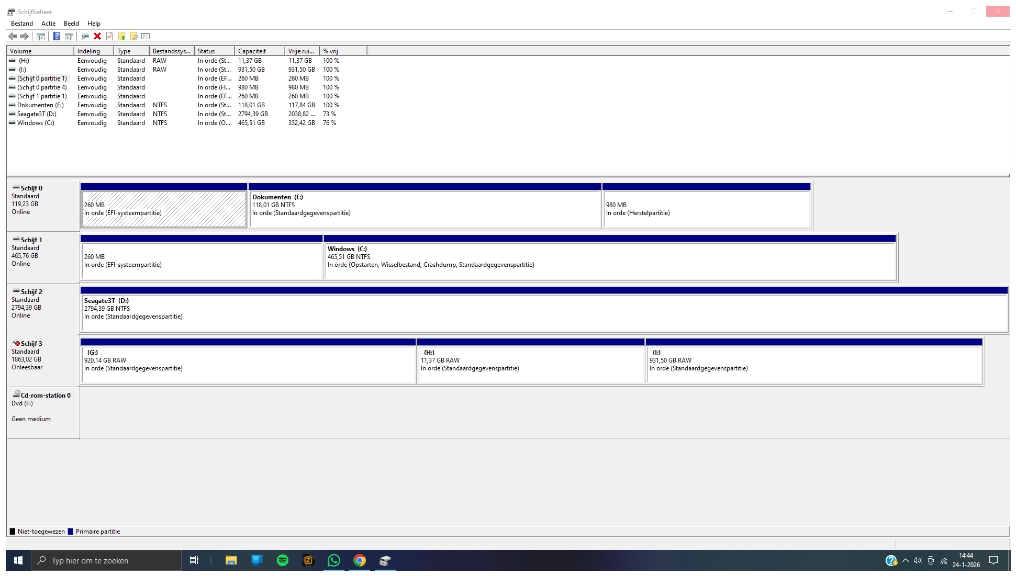Open Google Chrome from the taskbar
The image size is (1016, 576).
pos(360,560)
